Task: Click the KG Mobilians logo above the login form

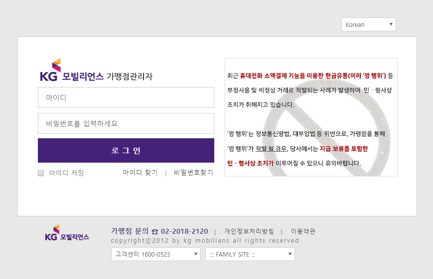Action: point(71,71)
